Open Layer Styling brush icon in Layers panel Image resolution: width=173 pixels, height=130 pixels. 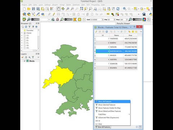[22, 57]
